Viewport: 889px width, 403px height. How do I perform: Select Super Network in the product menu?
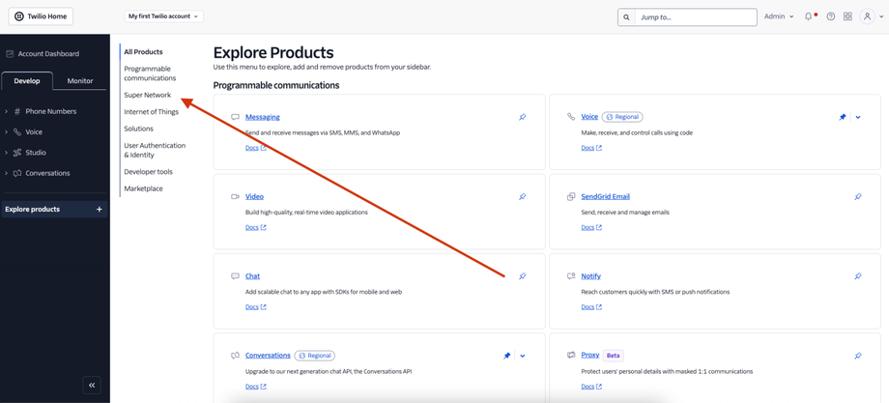[147, 95]
